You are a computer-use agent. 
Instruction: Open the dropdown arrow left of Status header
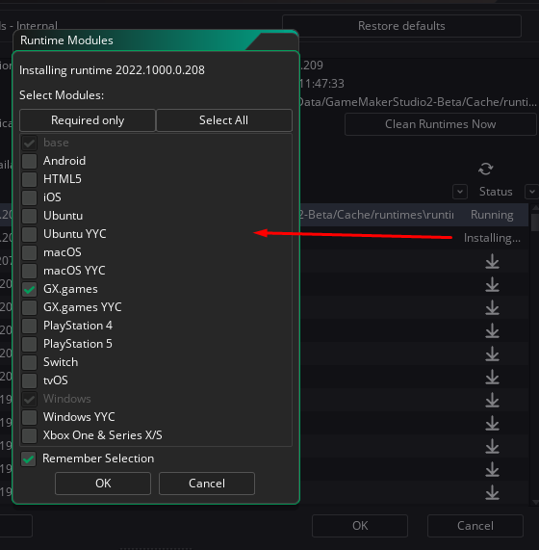tap(460, 192)
